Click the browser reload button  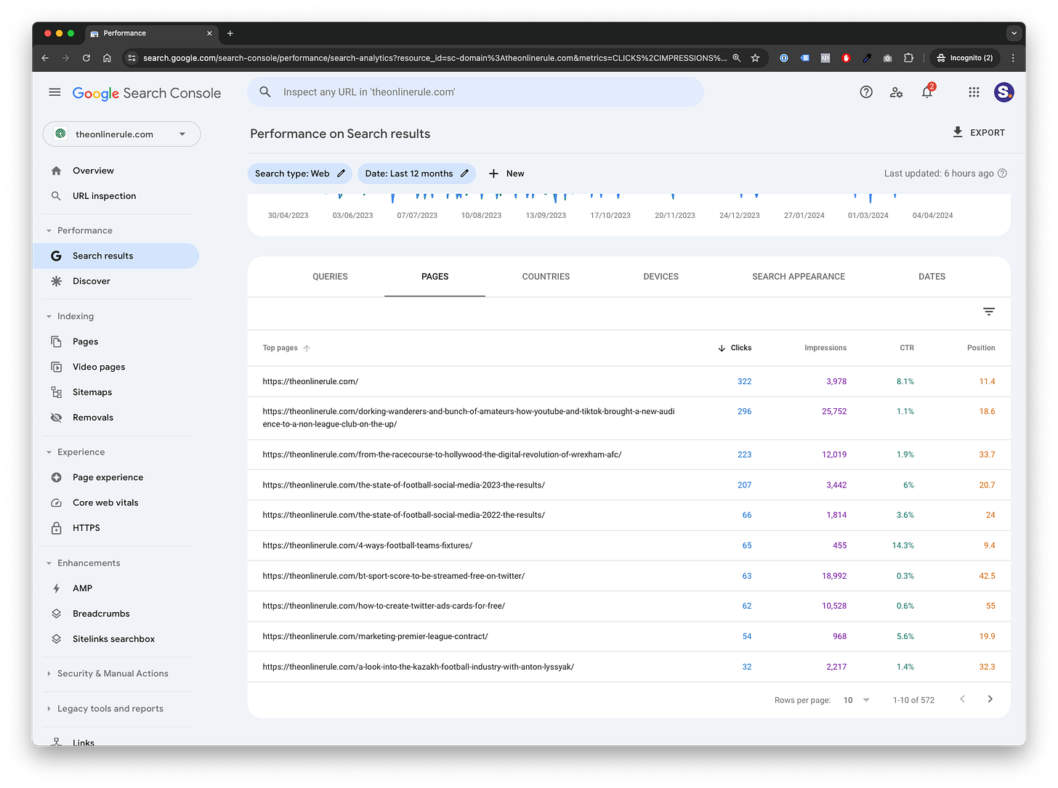[x=86, y=58]
